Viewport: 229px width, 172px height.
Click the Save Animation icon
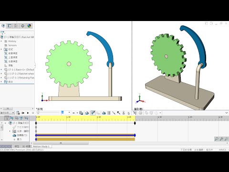coord(81,113)
